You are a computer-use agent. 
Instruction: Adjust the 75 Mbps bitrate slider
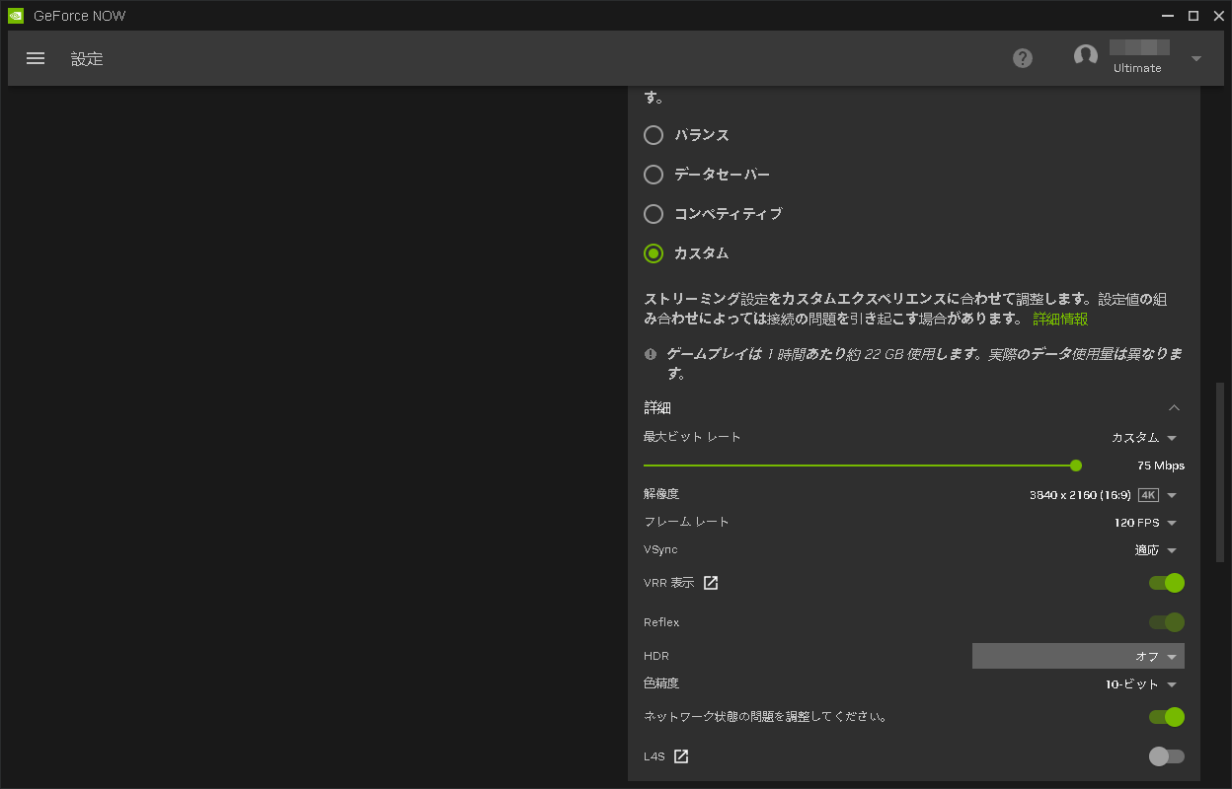[x=1075, y=465]
